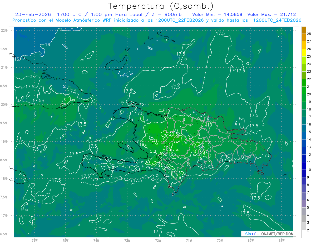This screenshot has height=244, width=316.
Task: Click the "21N" latitude axis label
Action: click(4, 67)
